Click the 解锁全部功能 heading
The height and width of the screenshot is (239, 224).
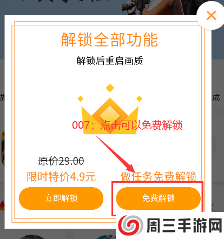coord(109,39)
